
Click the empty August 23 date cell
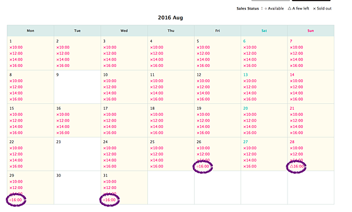pyautogui.click(x=77, y=154)
